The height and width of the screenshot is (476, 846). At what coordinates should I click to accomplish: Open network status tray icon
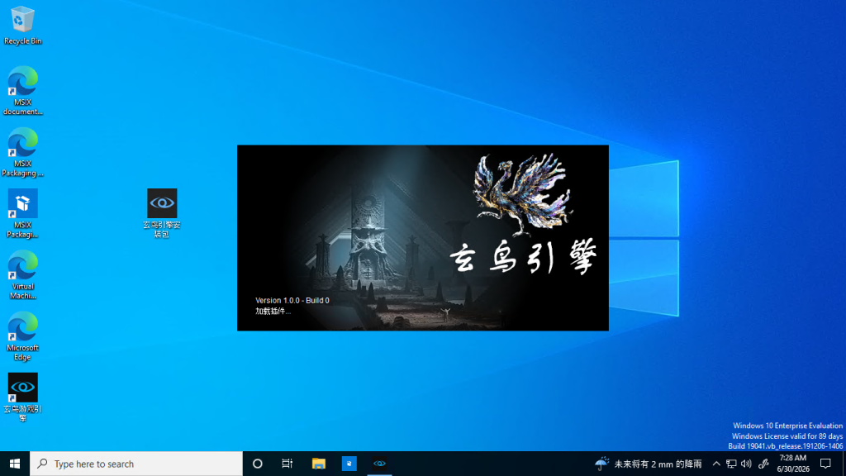(x=731, y=464)
